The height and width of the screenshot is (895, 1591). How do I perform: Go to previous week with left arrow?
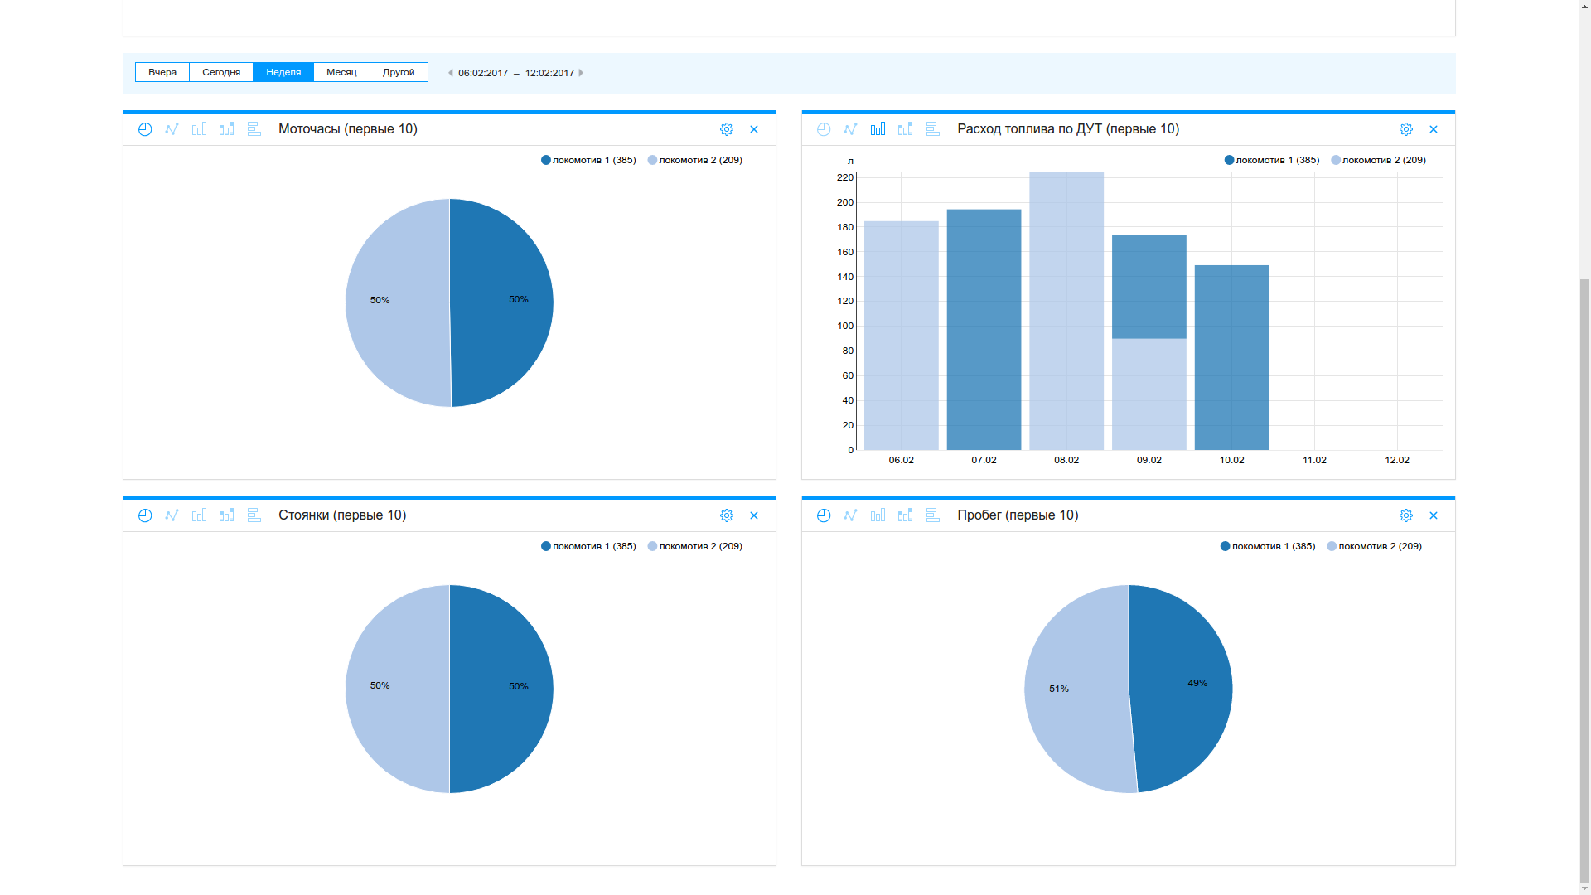451,73
